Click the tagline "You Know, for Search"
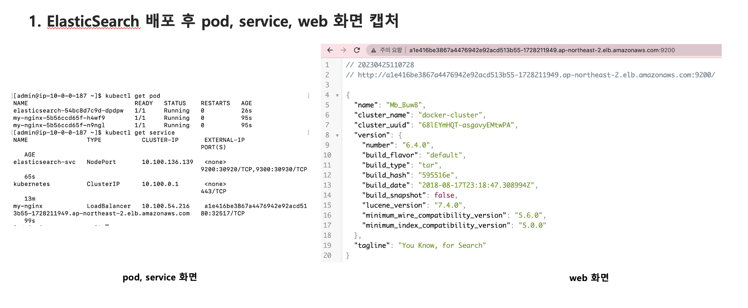 click(442, 245)
